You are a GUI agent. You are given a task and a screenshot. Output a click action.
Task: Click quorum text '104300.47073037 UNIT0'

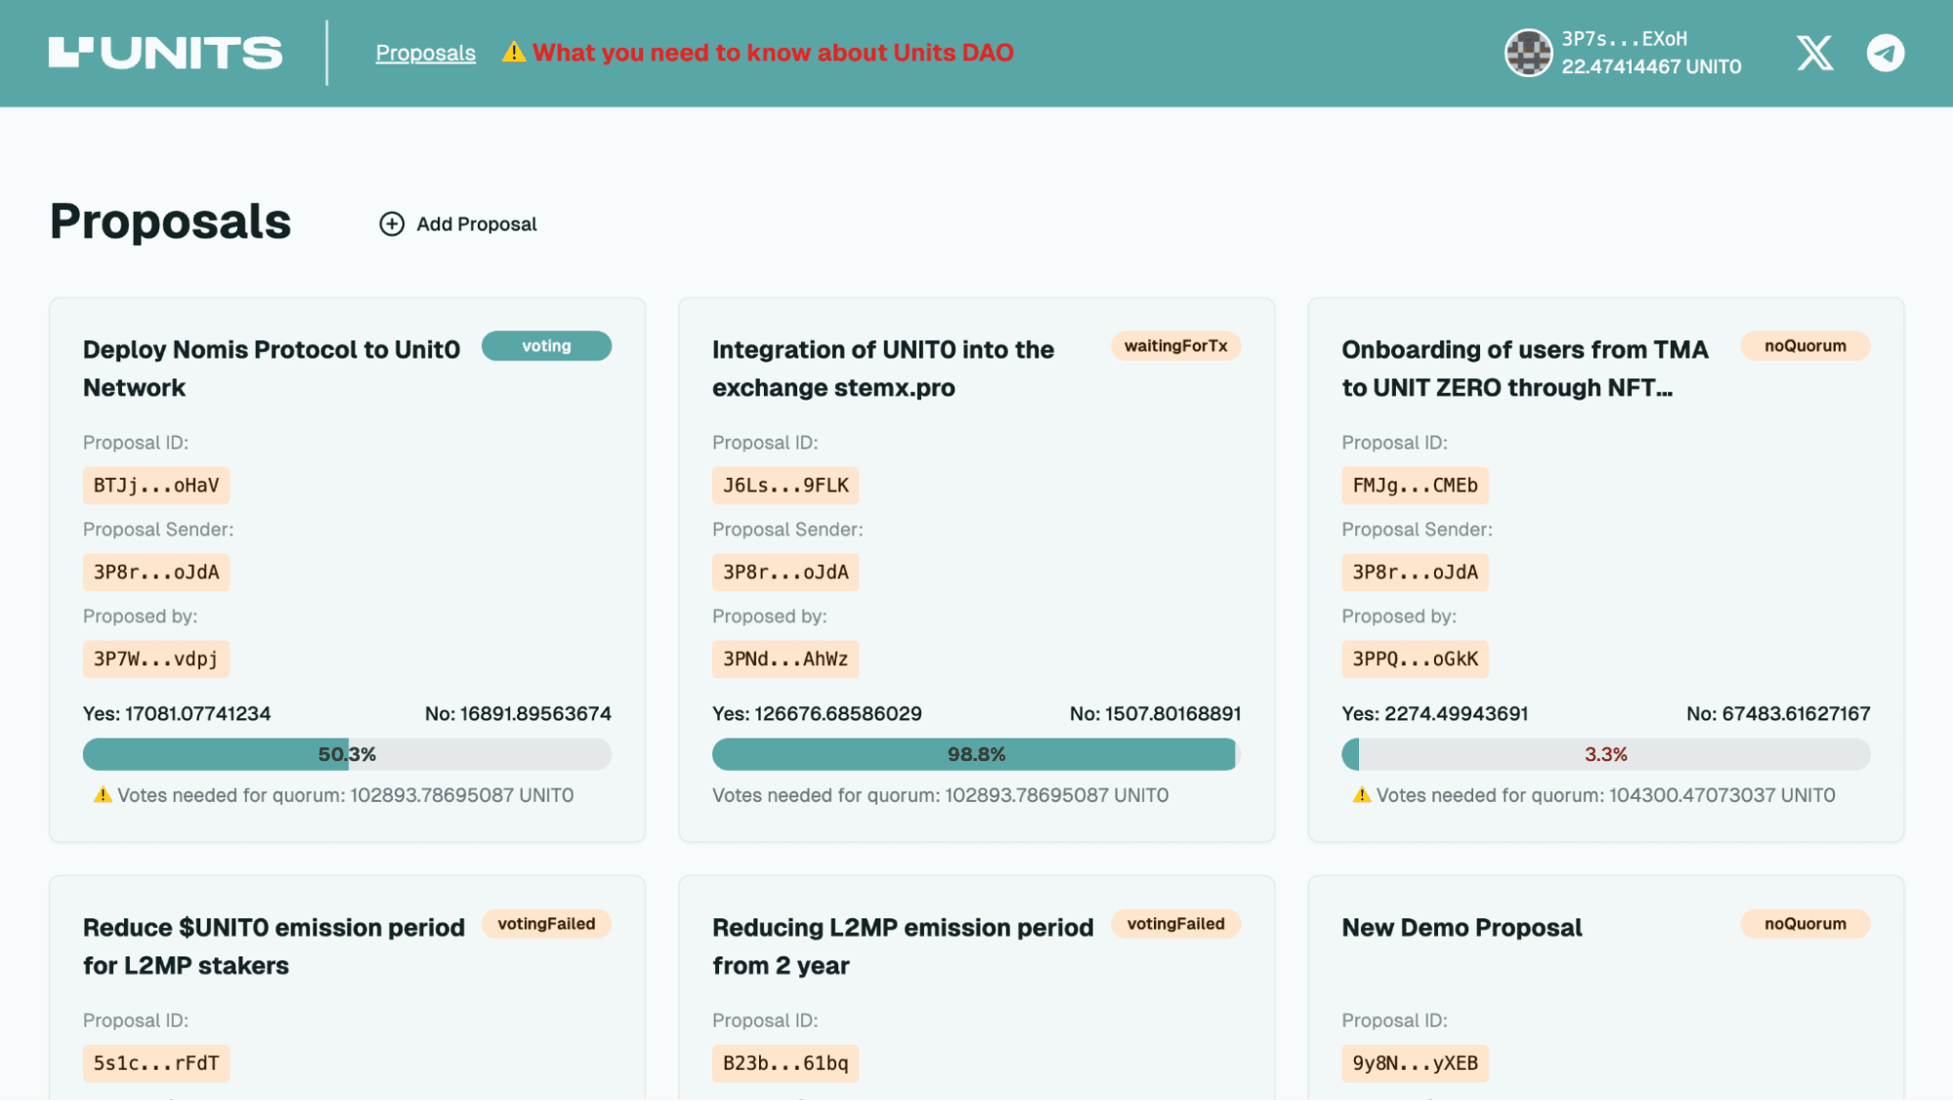[1722, 795]
